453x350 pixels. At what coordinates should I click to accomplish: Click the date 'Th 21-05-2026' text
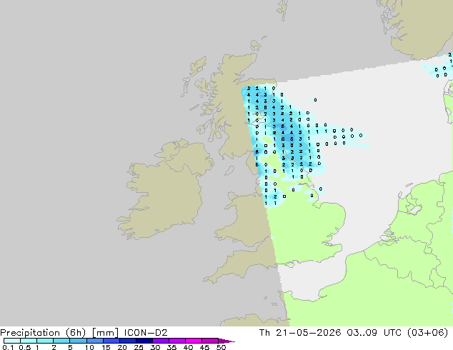coord(300,333)
